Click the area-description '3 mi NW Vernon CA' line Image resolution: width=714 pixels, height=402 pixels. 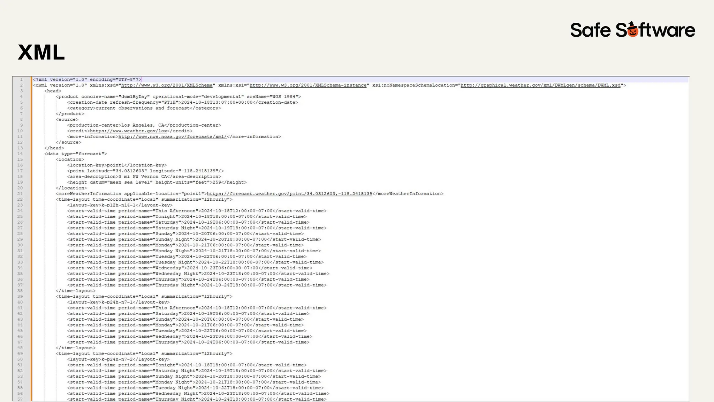coord(144,177)
